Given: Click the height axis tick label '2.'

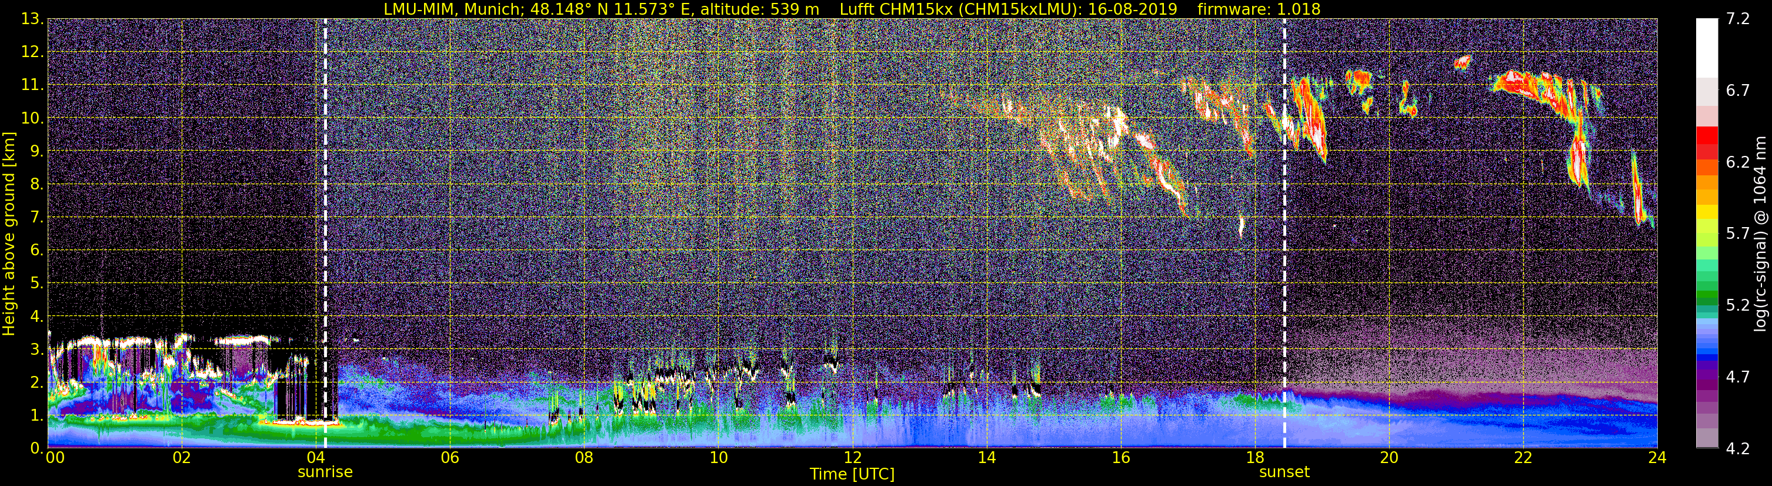Looking at the screenshot, I should point(36,382).
